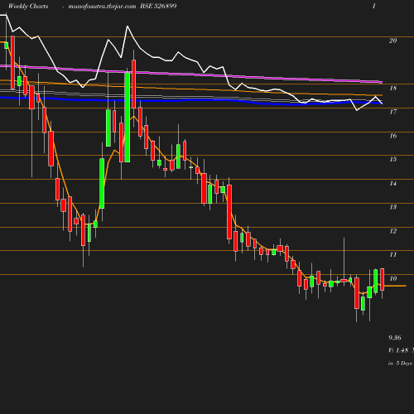Viewport: 414px width, 414px height.
Task: Click the "in 5 Days" caption
Action: [x=400, y=363]
